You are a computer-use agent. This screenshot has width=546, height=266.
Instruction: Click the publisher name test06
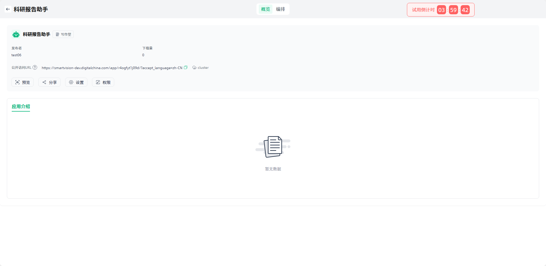pos(16,55)
